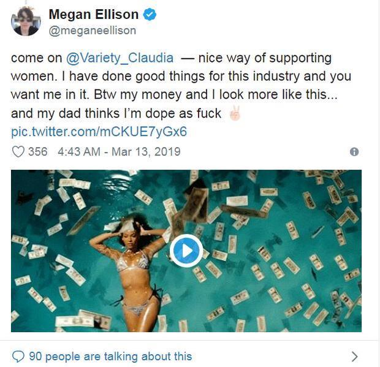Click the peace hand emoji

(235, 113)
